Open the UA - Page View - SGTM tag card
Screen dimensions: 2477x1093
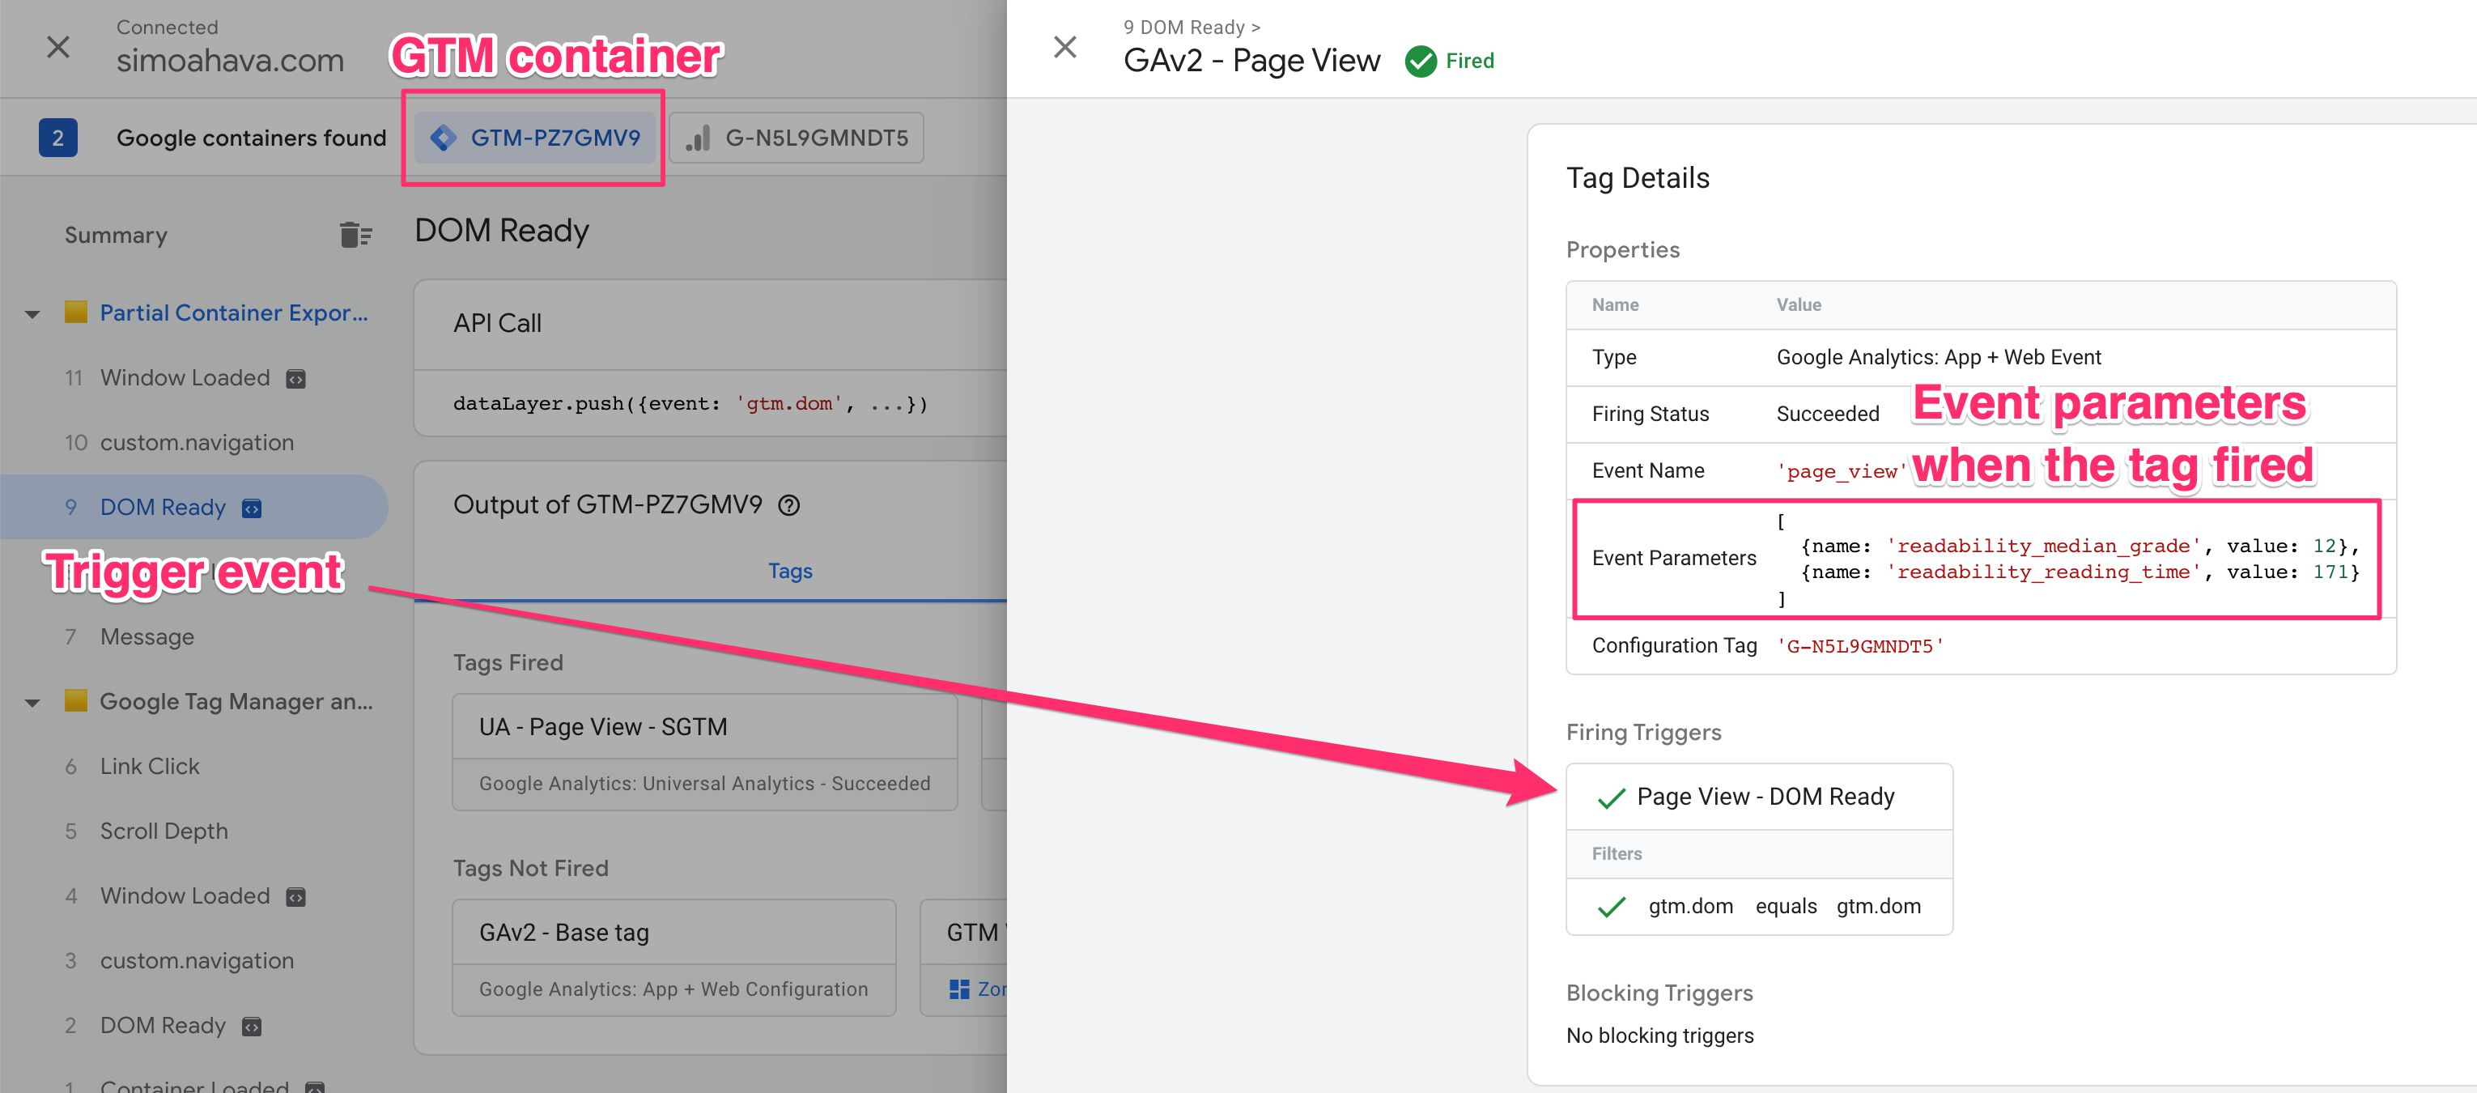point(705,752)
